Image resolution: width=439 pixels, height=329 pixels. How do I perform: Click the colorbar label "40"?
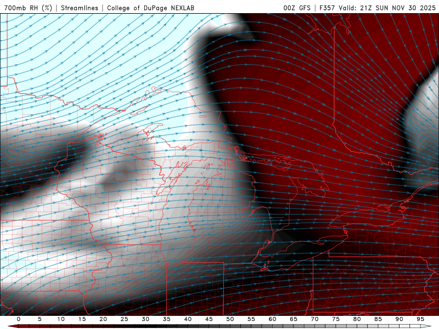[x=188, y=319]
